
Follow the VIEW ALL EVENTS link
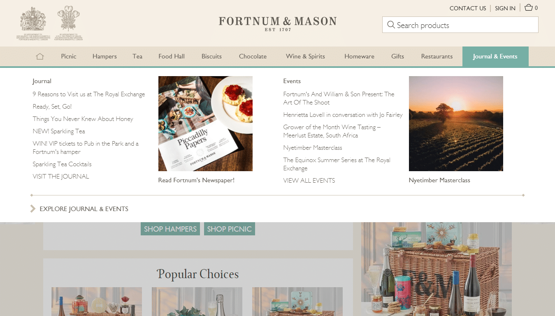pos(309,181)
